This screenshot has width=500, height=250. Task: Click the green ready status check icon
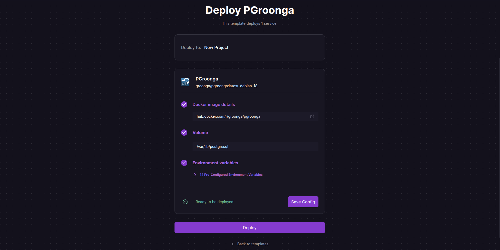pyautogui.click(x=185, y=202)
